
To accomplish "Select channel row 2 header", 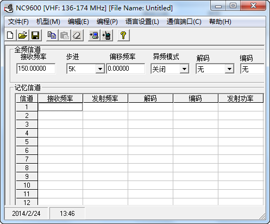I will pyautogui.click(x=27, y=116).
